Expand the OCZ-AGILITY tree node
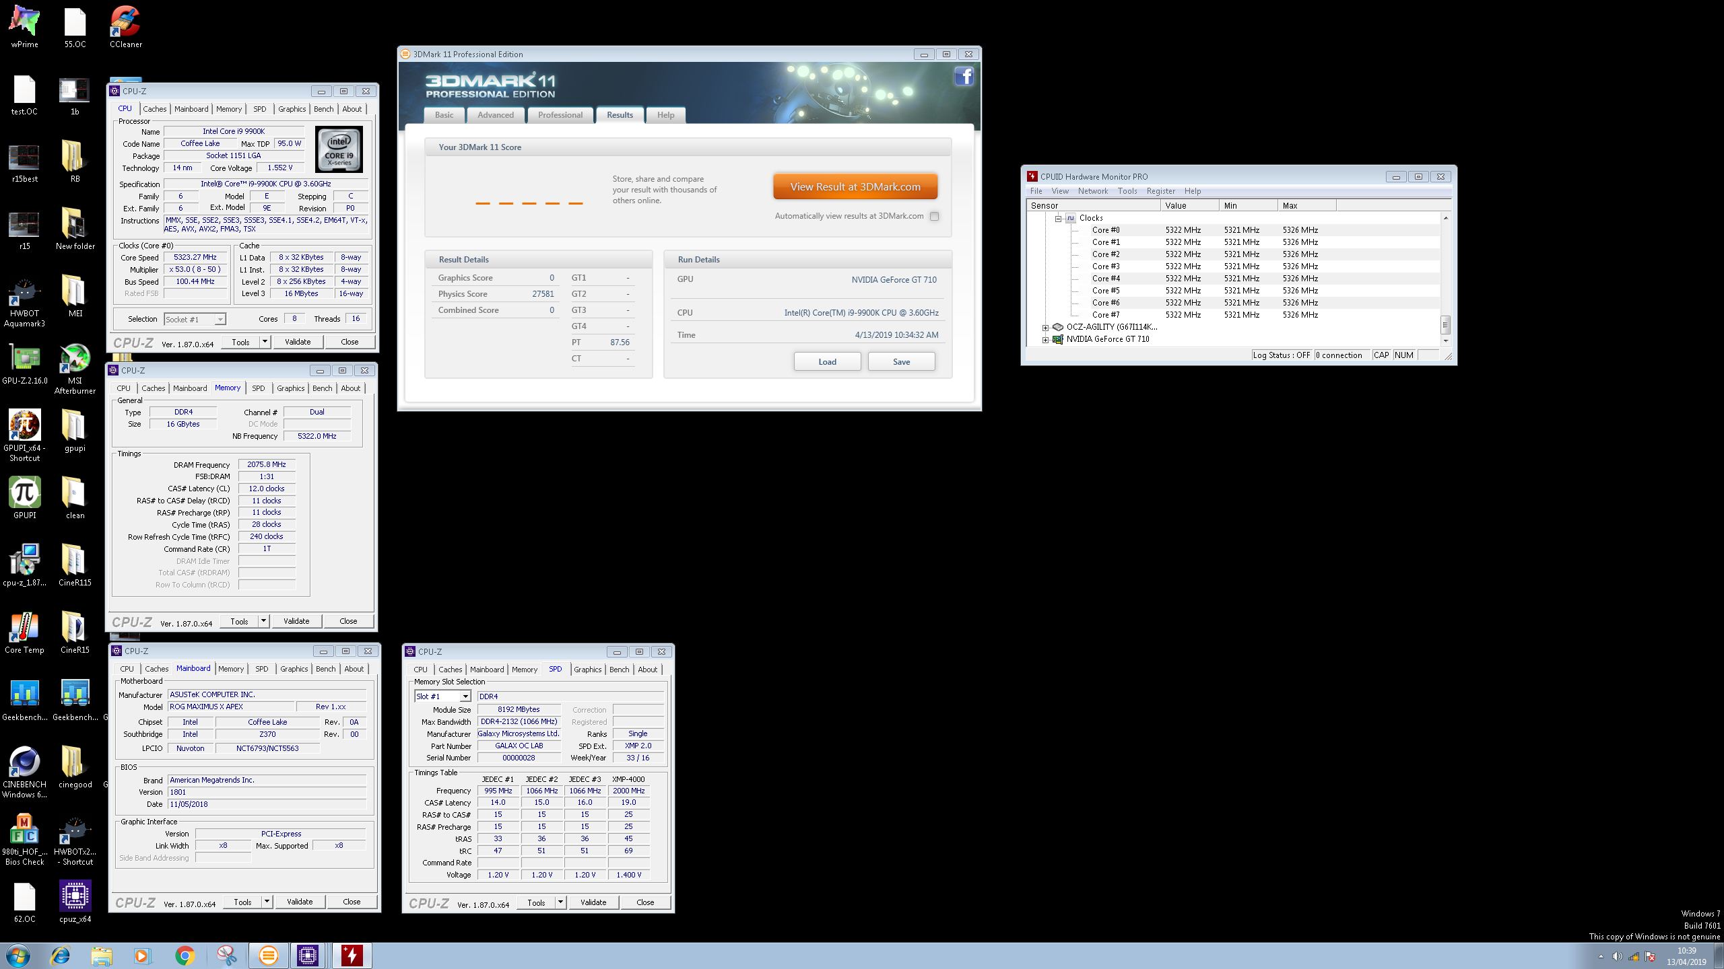Screen dimensions: 1724x969 tap(1046, 328)
